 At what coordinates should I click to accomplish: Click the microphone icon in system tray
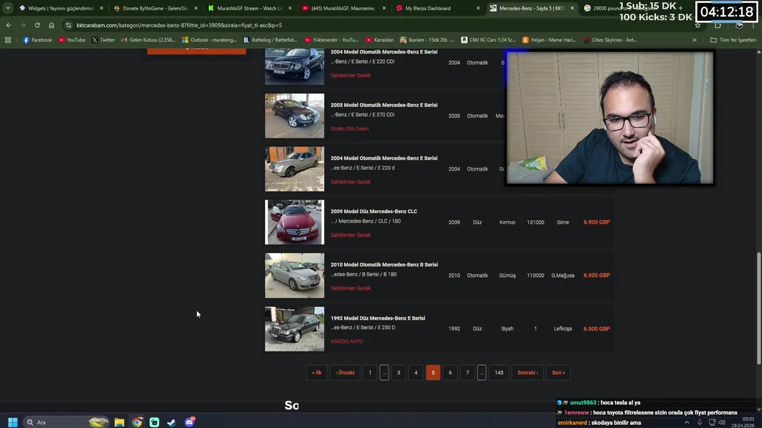click(699, 422)
